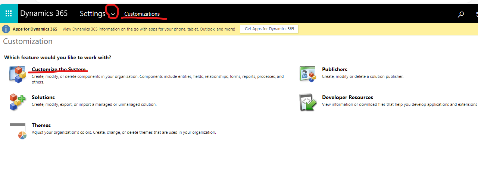The height and width of the screenshot is (177, 478).
Task: Click the Developer Resources icon
Action: (x=308, y=102)
